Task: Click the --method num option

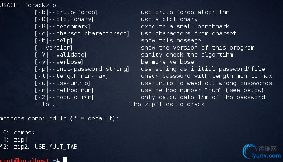Action: (x=64, y=90)
